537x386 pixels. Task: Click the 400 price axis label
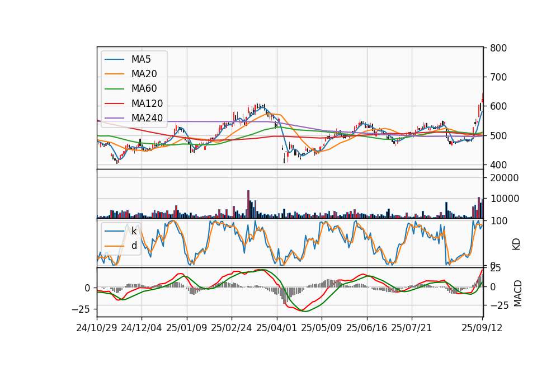pos(498,165)
